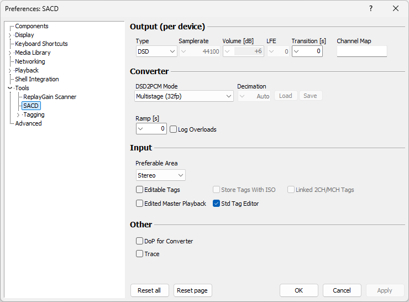The height and width of the screenshot is (302, 409).
Task: Select Shell Integration preferences page
Action: tap(37, 79)
